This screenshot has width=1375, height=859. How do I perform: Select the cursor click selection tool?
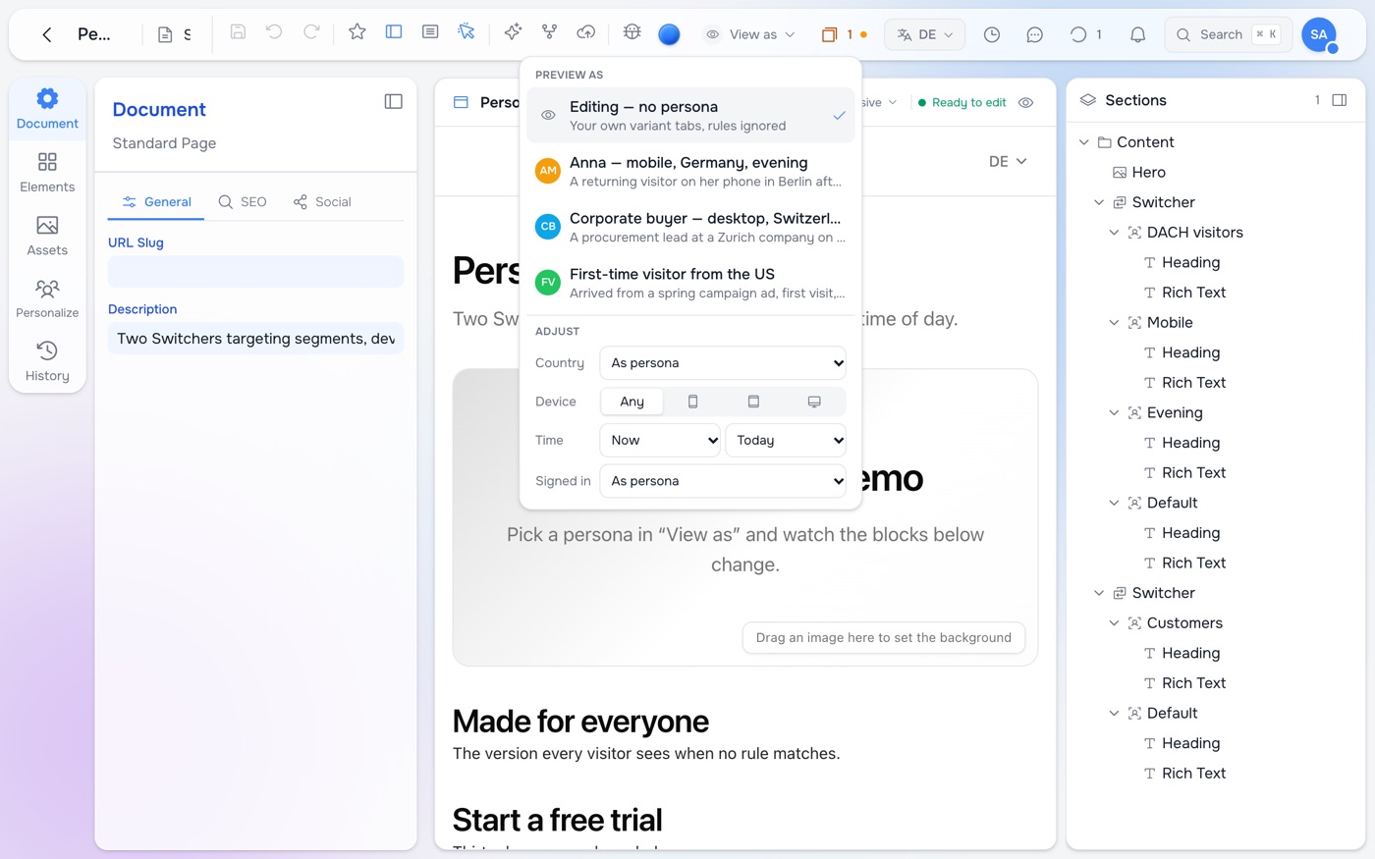pyautogui.click(x=467, y=32)
